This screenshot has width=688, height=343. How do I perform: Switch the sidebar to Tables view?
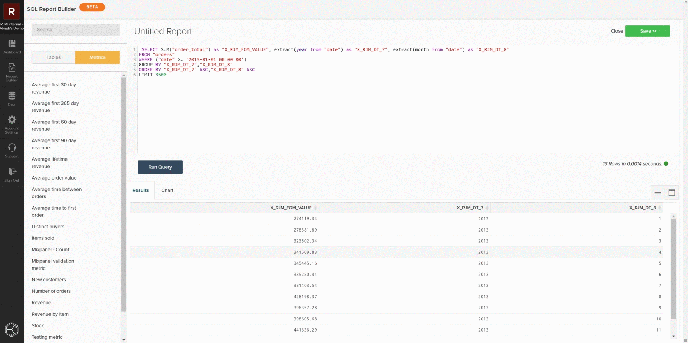click(53, 57)
